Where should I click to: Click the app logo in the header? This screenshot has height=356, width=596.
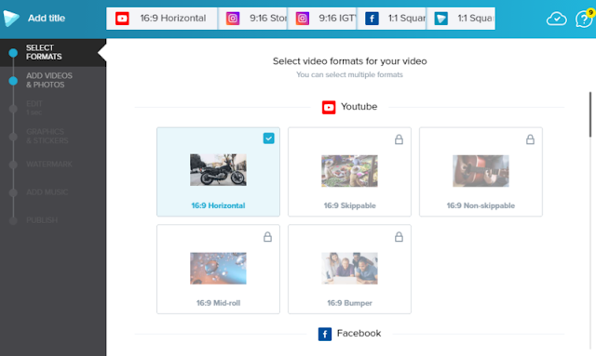(11, 18)
